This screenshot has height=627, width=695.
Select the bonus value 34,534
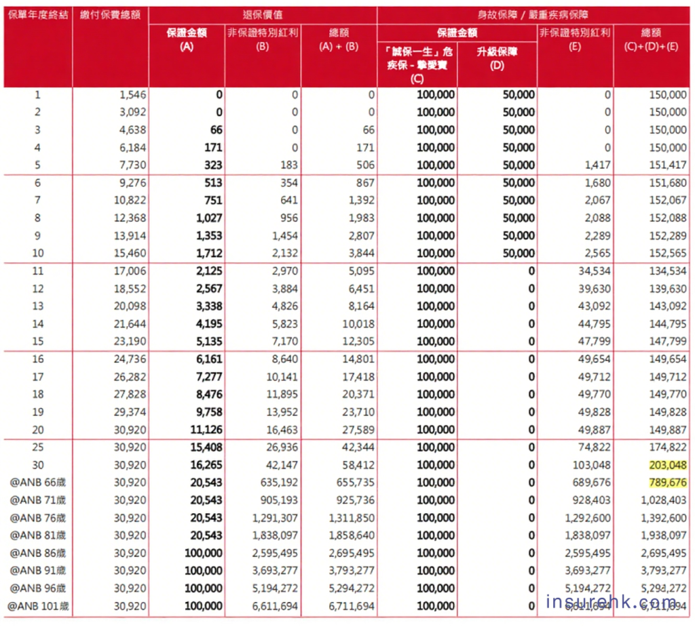click(595, 271)
